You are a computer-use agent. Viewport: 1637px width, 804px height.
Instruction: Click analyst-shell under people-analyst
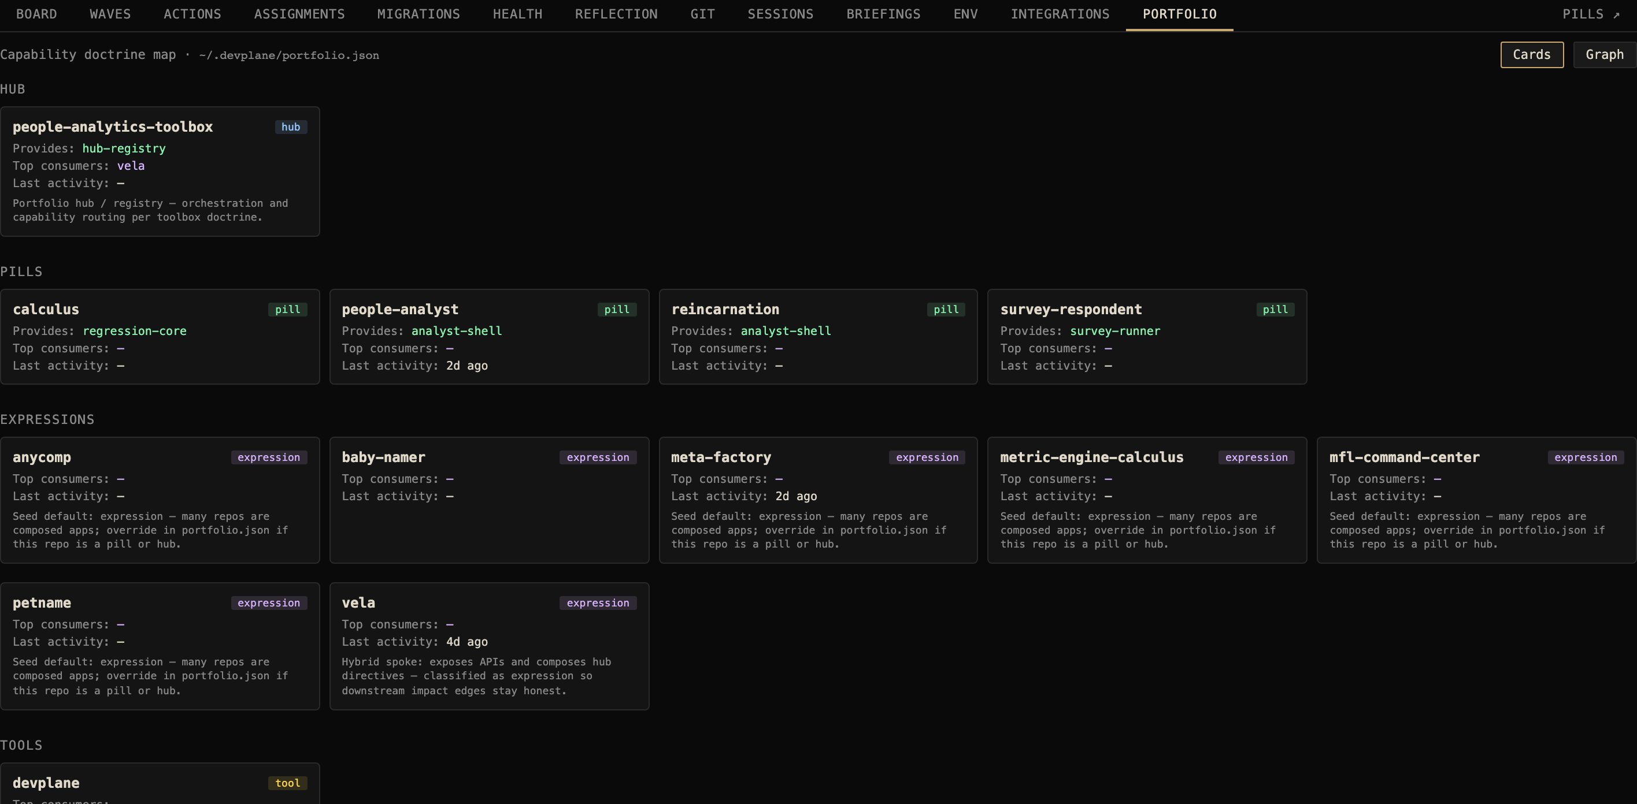tap(456, 331)
